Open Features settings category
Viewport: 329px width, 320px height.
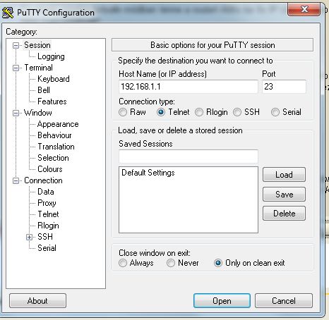(x=52, y=101)
